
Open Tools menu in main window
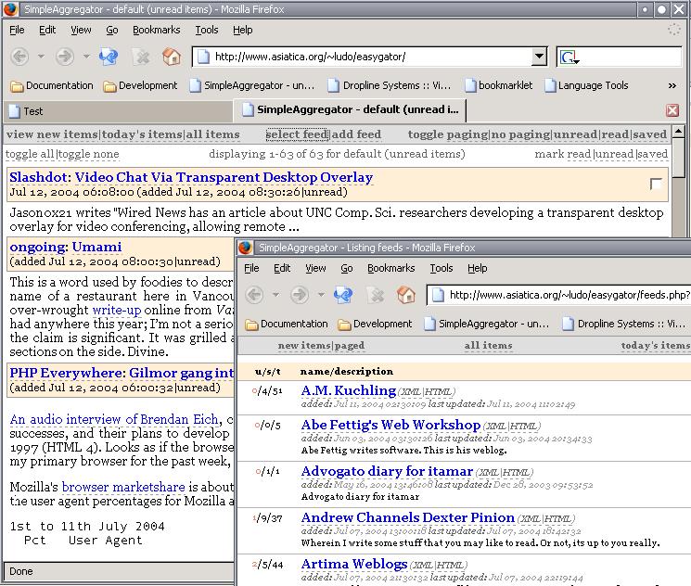click(x=207, y=30)
